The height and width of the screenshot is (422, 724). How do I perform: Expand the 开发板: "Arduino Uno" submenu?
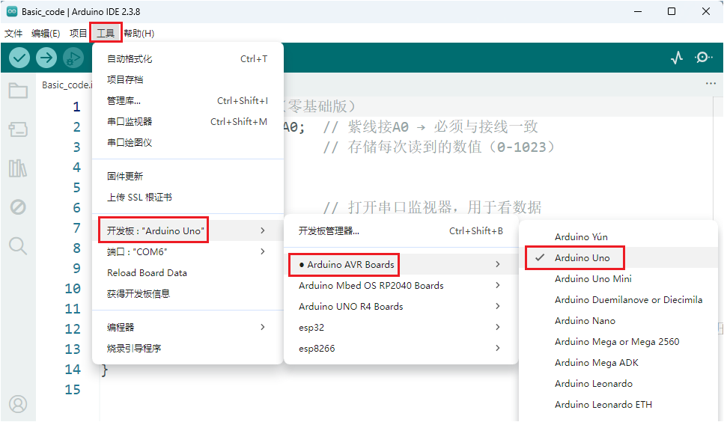pyautogui.click(x=187, y=230)
